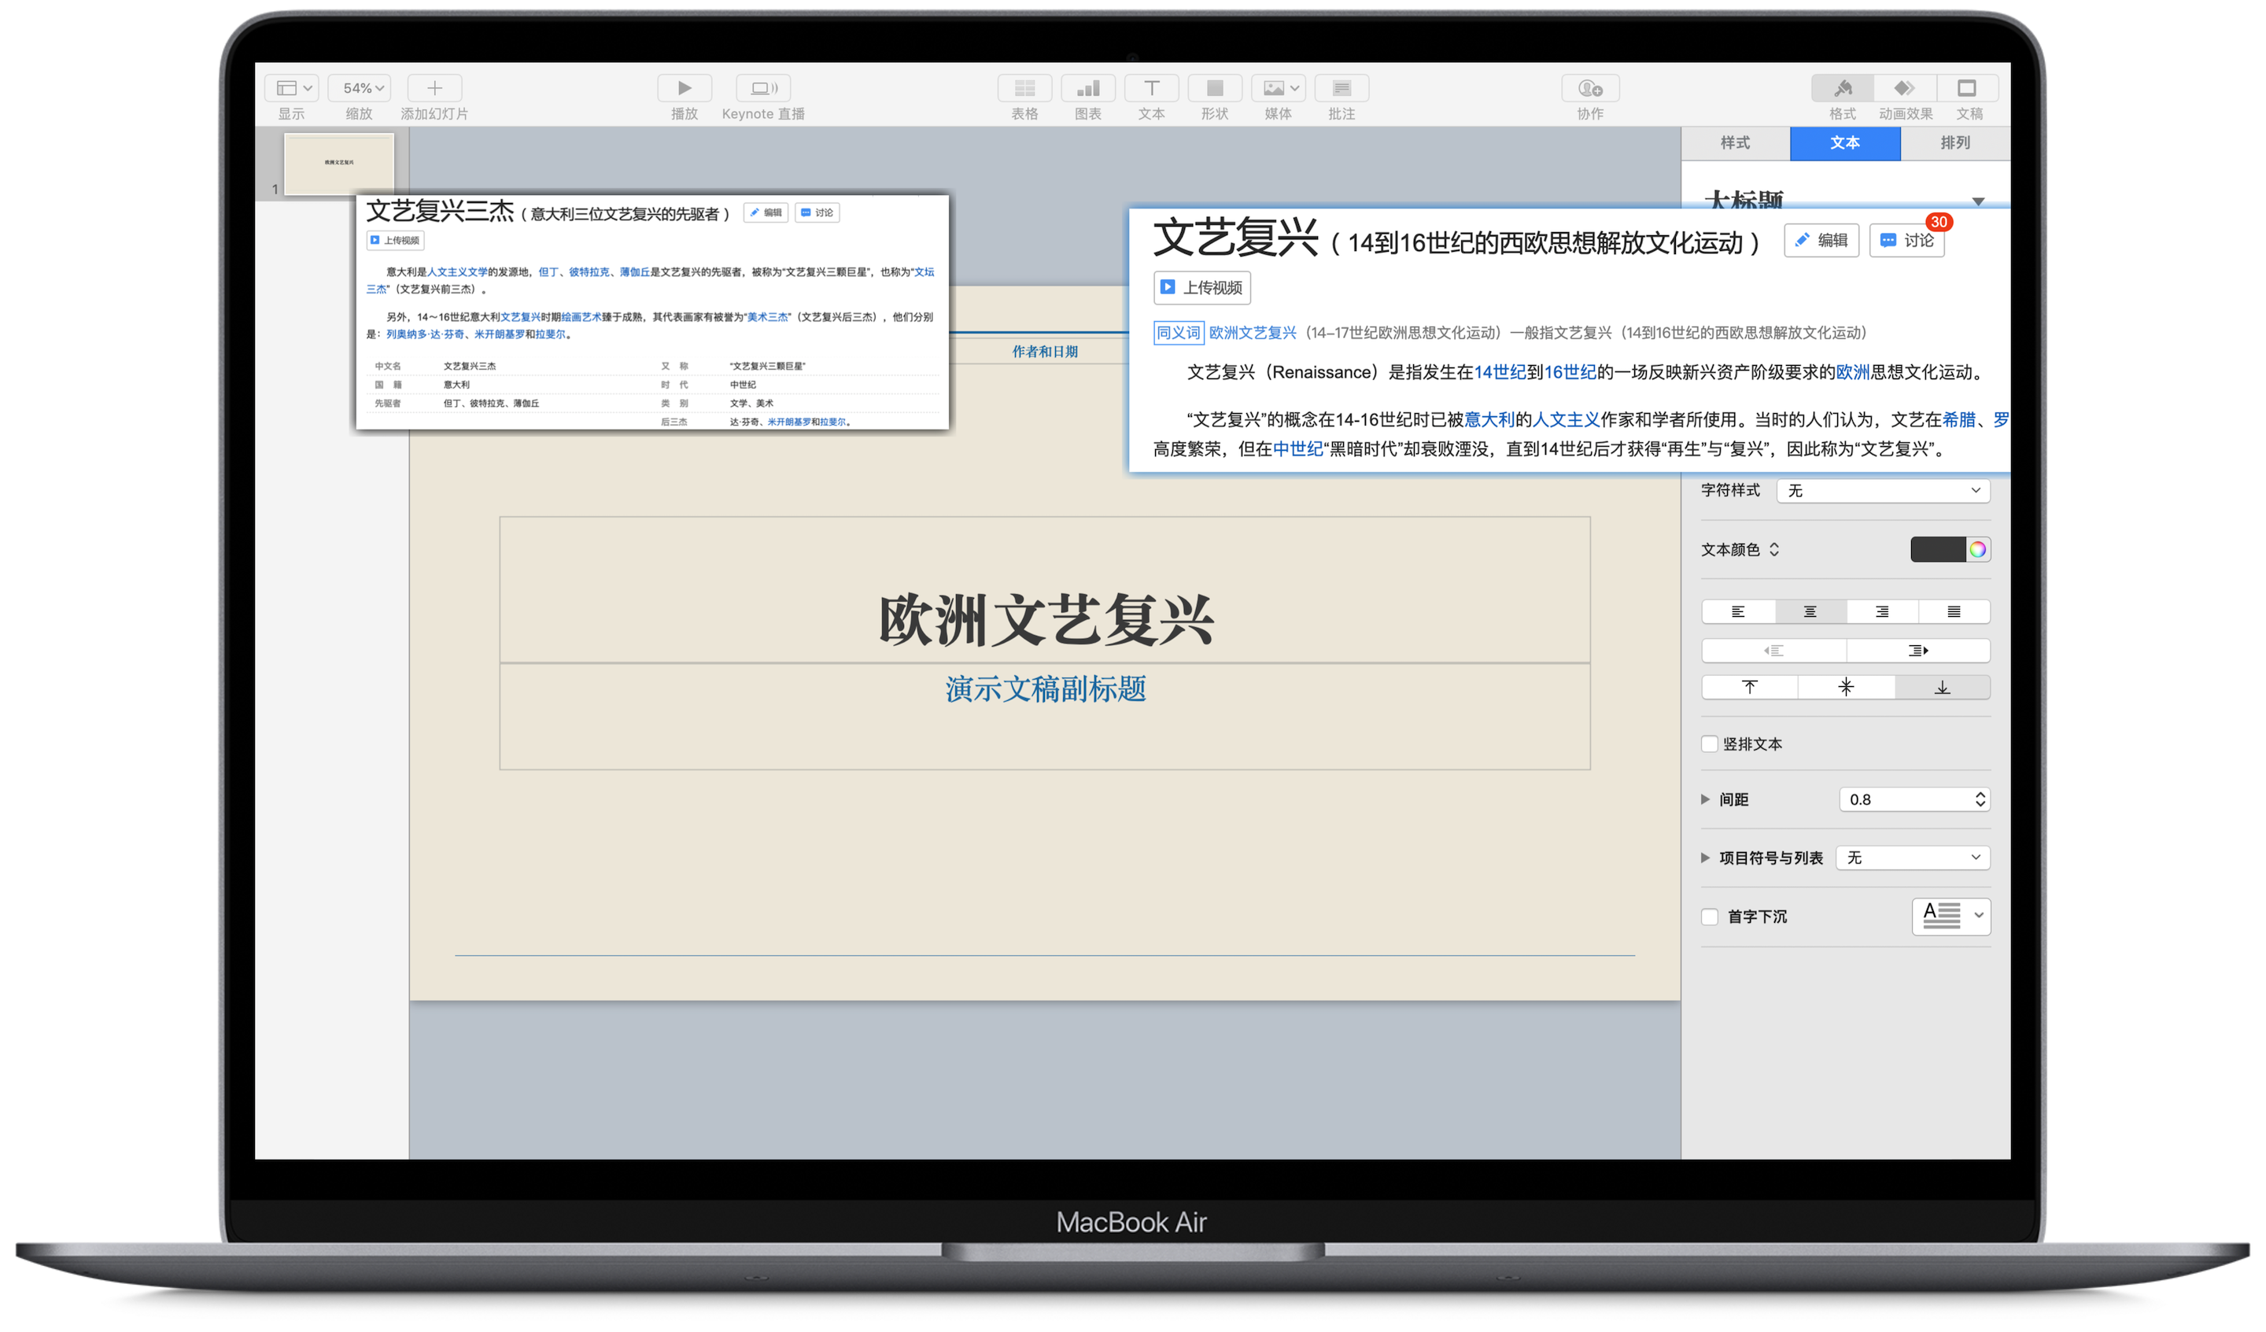Open the 图表 chart insertion tool
This screenshot has width=2266, height=1332.
pyautogui.click(x=1088, y=88)
